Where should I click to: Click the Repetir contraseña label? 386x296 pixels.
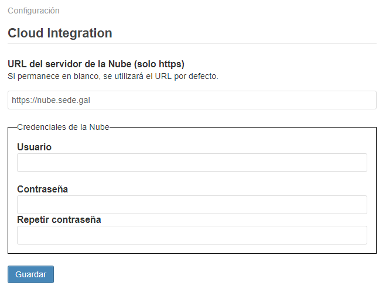point(59,219)
